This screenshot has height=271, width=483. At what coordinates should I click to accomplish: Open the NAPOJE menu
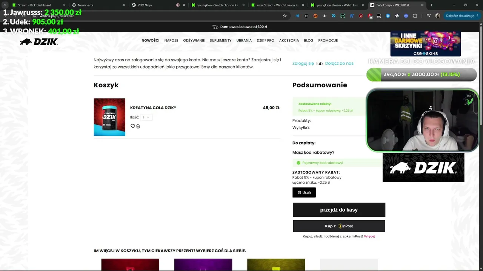(171, 40)
